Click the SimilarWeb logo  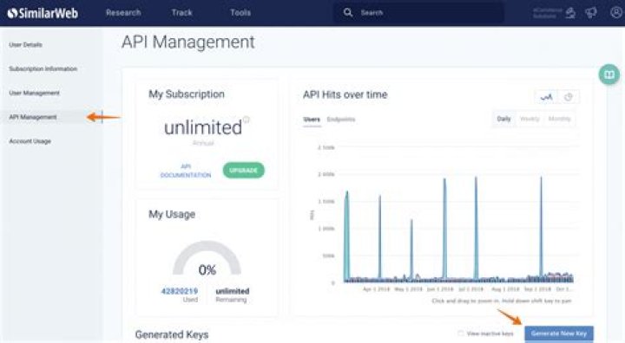point(43,13)
